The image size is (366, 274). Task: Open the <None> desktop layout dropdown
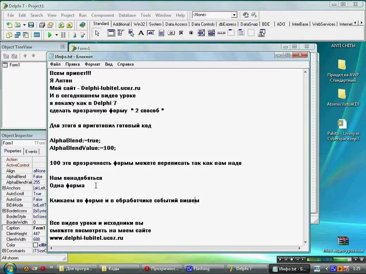point(234,15)
